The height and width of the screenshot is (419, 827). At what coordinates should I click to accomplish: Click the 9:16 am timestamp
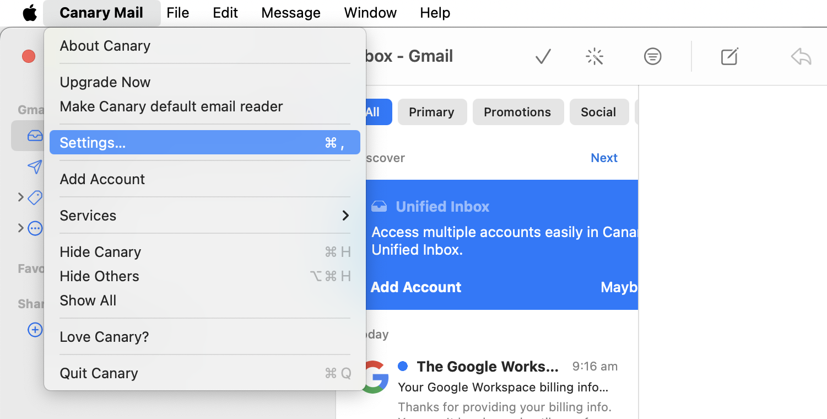coord(595,366)
